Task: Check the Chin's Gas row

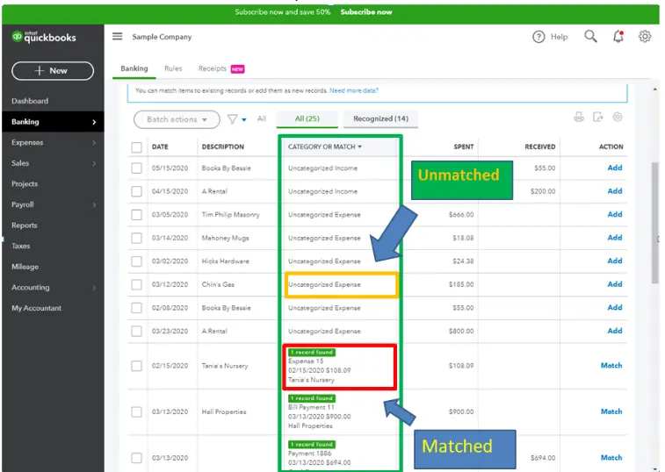Action: (136, 285)
